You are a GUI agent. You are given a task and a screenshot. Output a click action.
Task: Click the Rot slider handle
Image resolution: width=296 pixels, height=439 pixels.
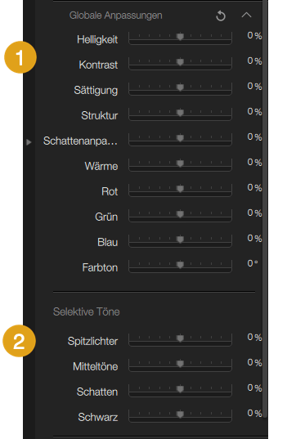[181, 188]
